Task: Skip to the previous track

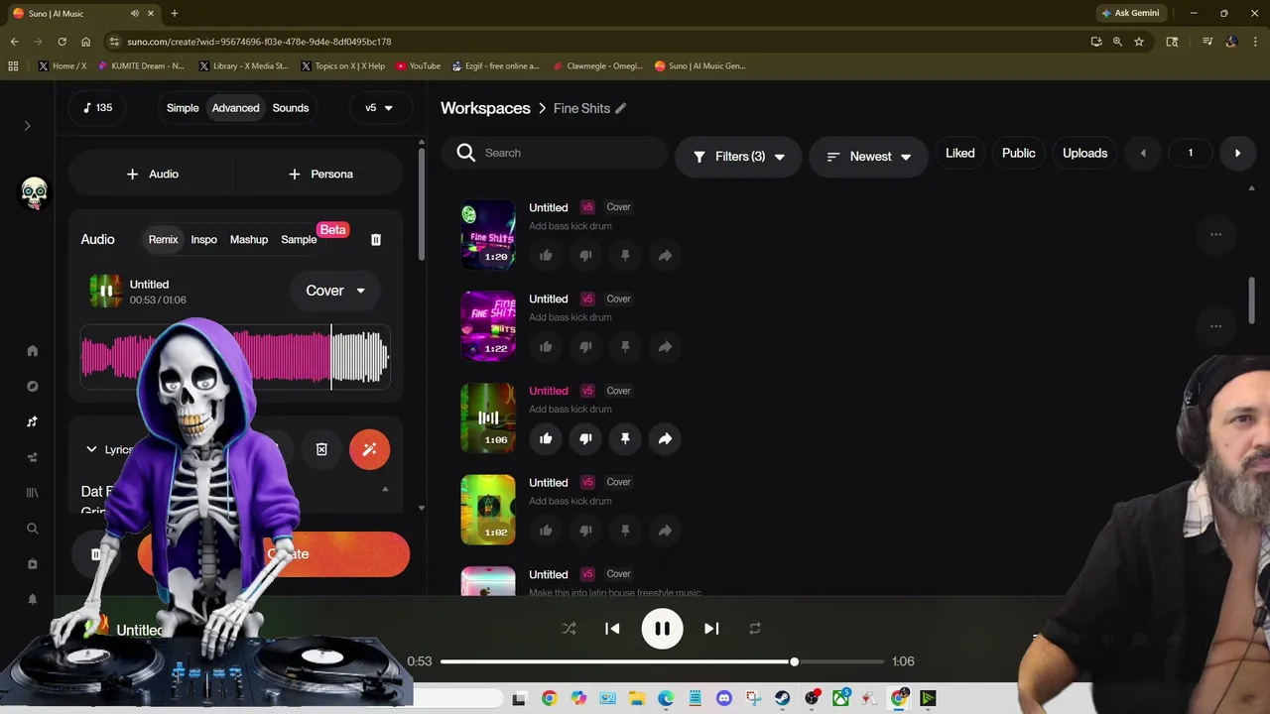Action: click(x=612, y=628)
